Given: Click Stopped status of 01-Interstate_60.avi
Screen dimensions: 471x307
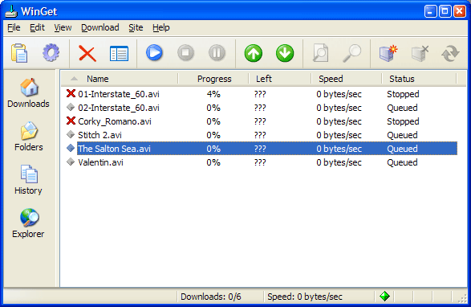Looking at the screenshot, I should pos(403,94).
